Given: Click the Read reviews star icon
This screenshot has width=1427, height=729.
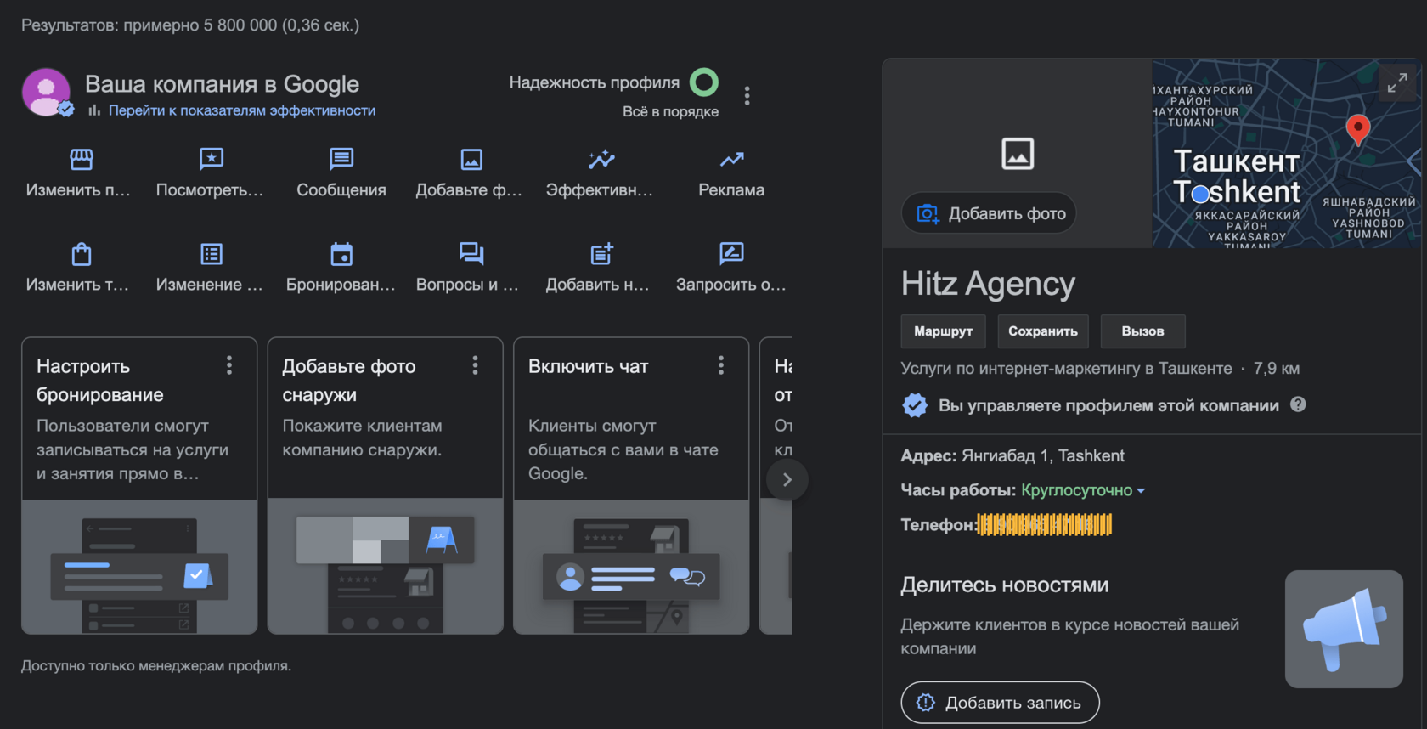Looking at the screenshot, I should pyautogui.click(x=211, y=159).
